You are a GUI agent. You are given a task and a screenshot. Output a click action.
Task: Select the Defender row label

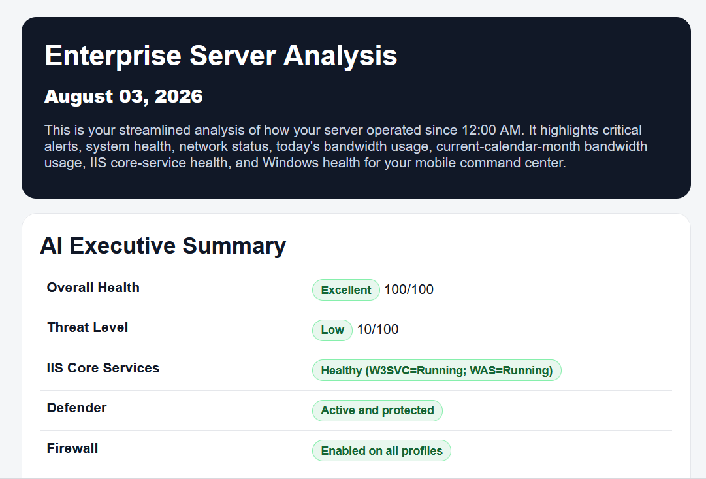point(76,408)
